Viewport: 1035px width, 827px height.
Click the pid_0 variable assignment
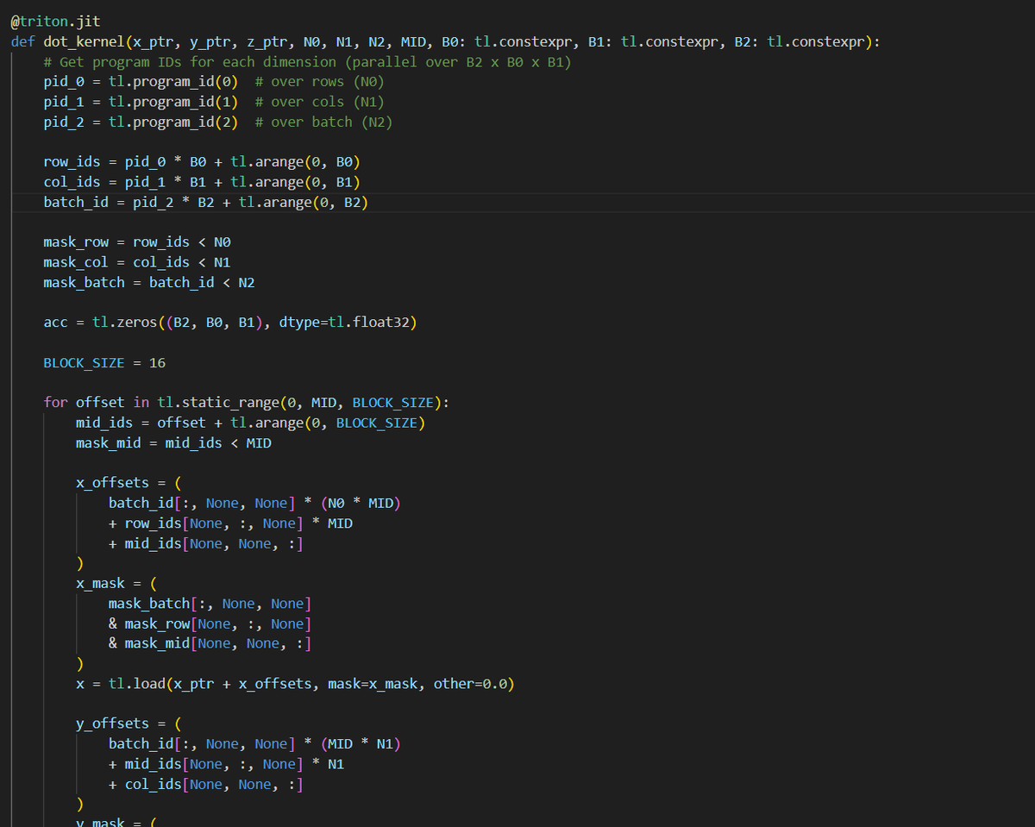60,81
